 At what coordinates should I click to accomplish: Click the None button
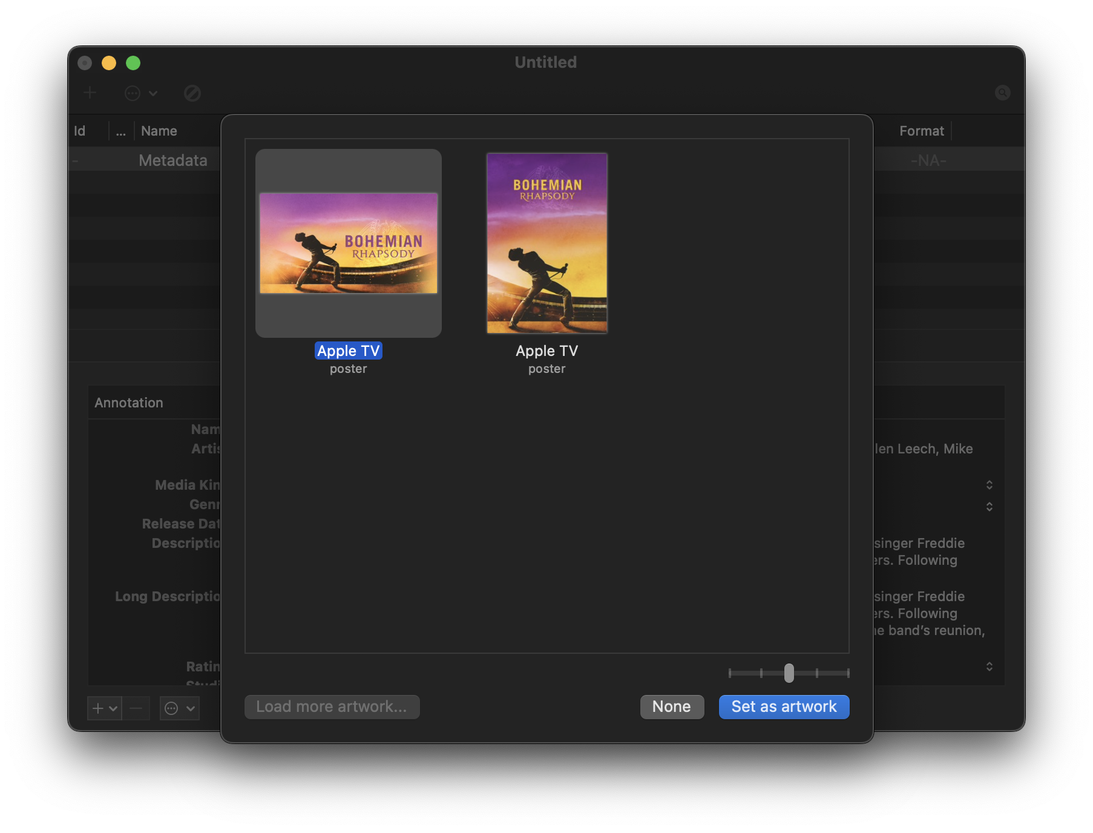click(672, 706)
